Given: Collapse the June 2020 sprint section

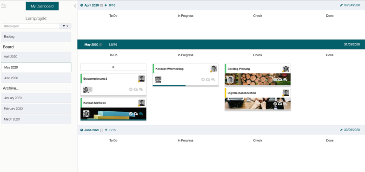Looking at the screenshot, I should coord(82,130).
